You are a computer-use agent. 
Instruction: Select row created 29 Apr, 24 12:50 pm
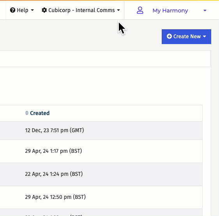[101, 197]
